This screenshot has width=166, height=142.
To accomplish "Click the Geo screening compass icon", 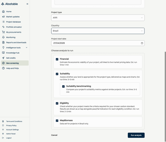I will click(3, 63).
